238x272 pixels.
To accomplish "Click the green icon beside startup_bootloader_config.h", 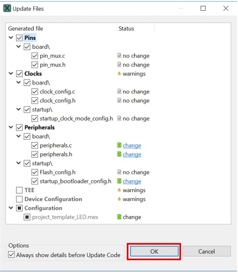I will coord(119,181).
